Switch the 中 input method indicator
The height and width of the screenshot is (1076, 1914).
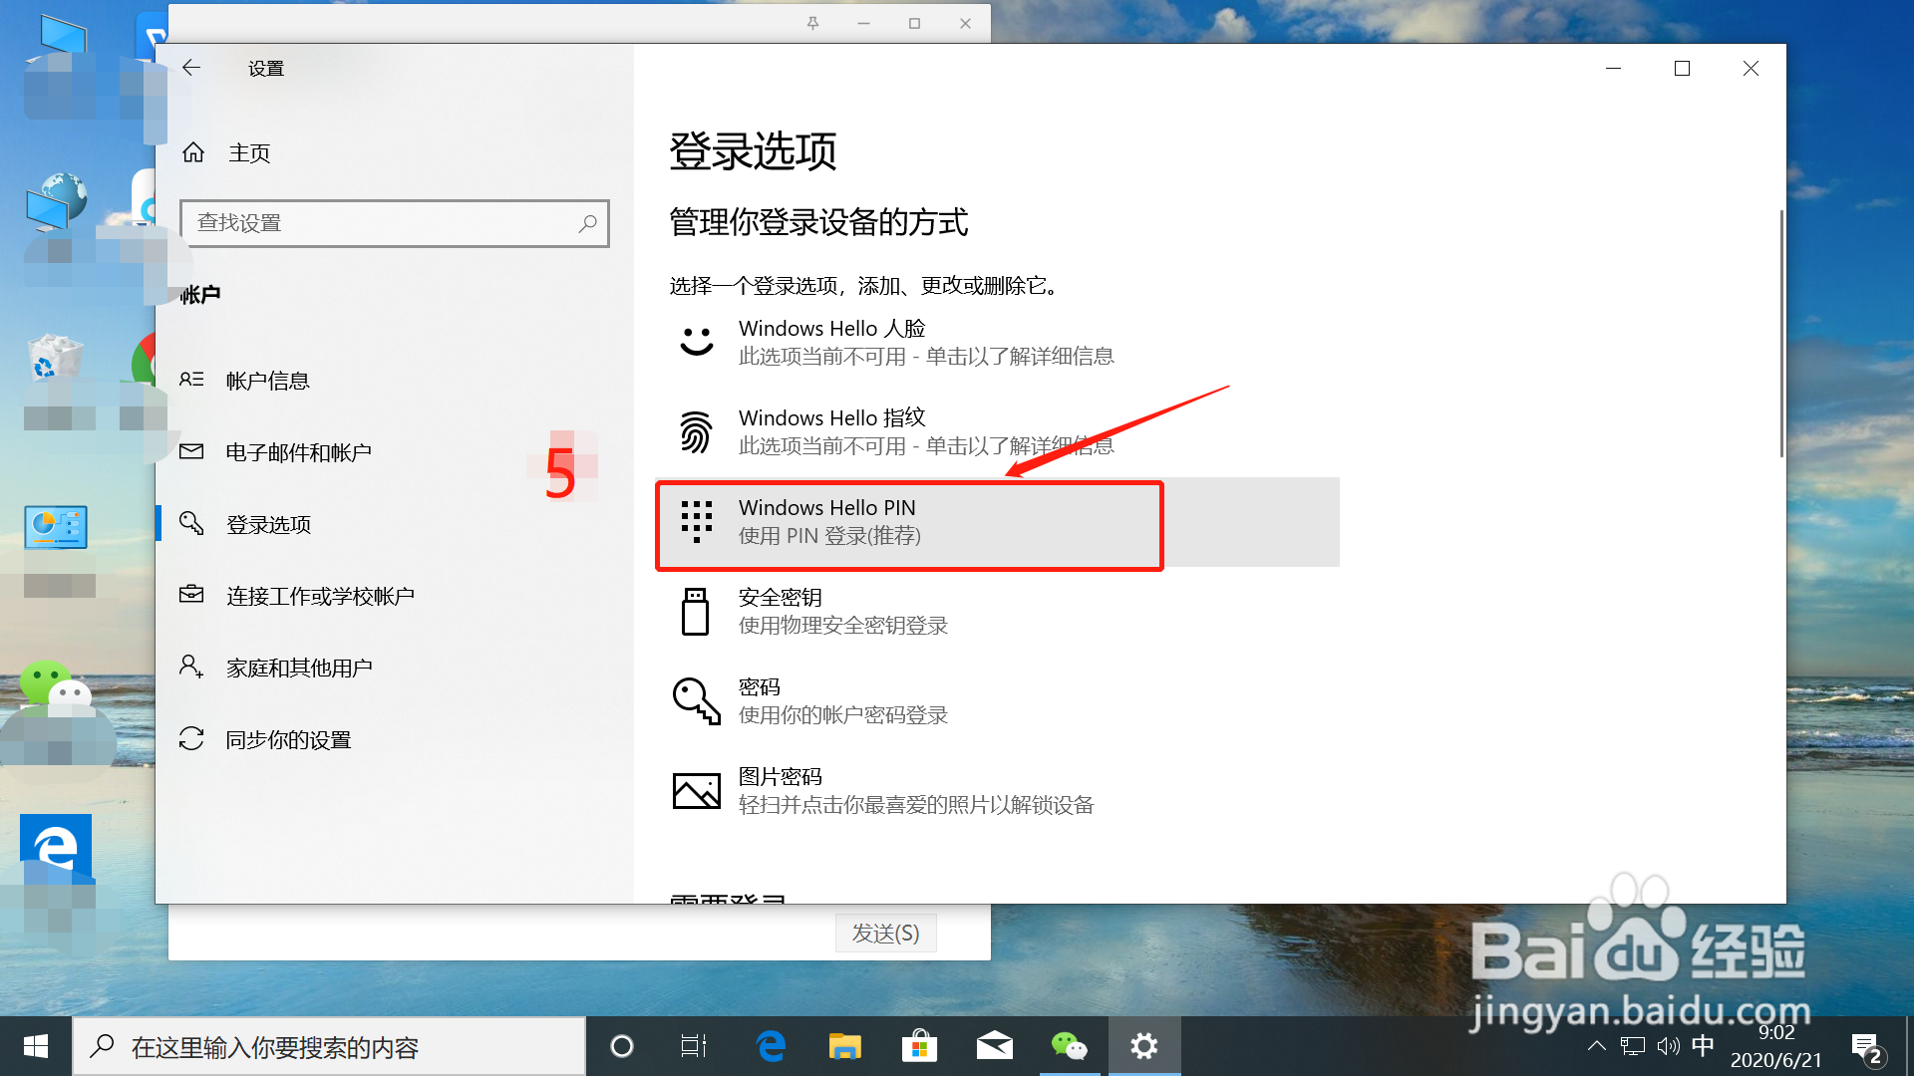pyautogui.click(x=1703, y=1046)
